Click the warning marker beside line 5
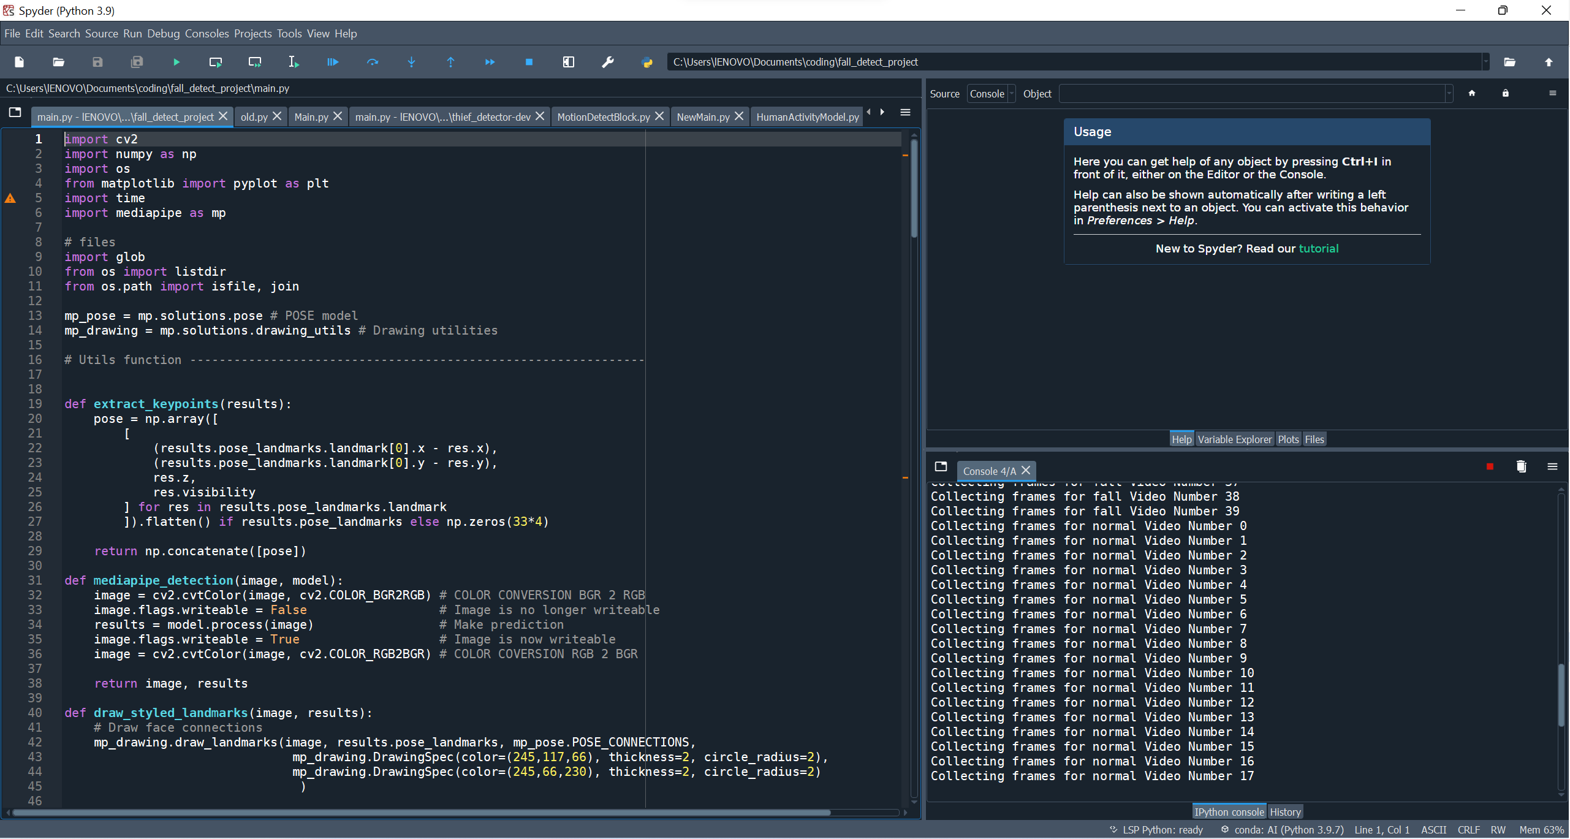 pos(10,198)
